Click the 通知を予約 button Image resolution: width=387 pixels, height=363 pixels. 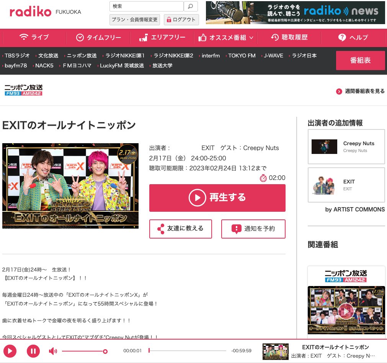point(253,229)
